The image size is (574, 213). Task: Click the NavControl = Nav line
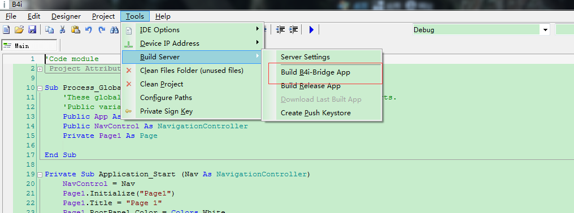pyautogui.click(x=99, y=184)
